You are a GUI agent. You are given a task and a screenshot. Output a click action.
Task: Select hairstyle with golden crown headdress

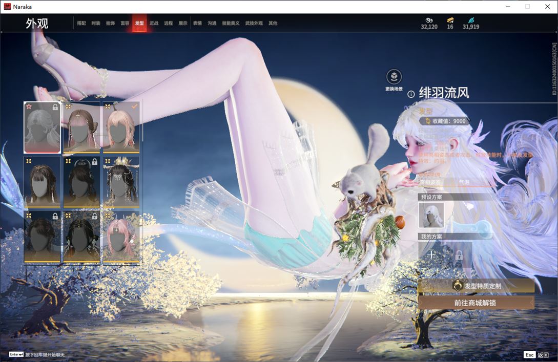121,182
